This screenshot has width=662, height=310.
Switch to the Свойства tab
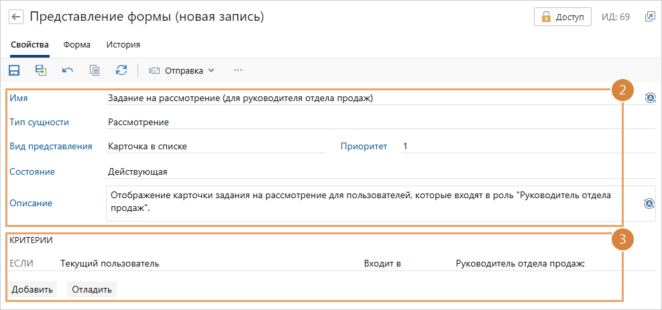[x=30, y=45]
